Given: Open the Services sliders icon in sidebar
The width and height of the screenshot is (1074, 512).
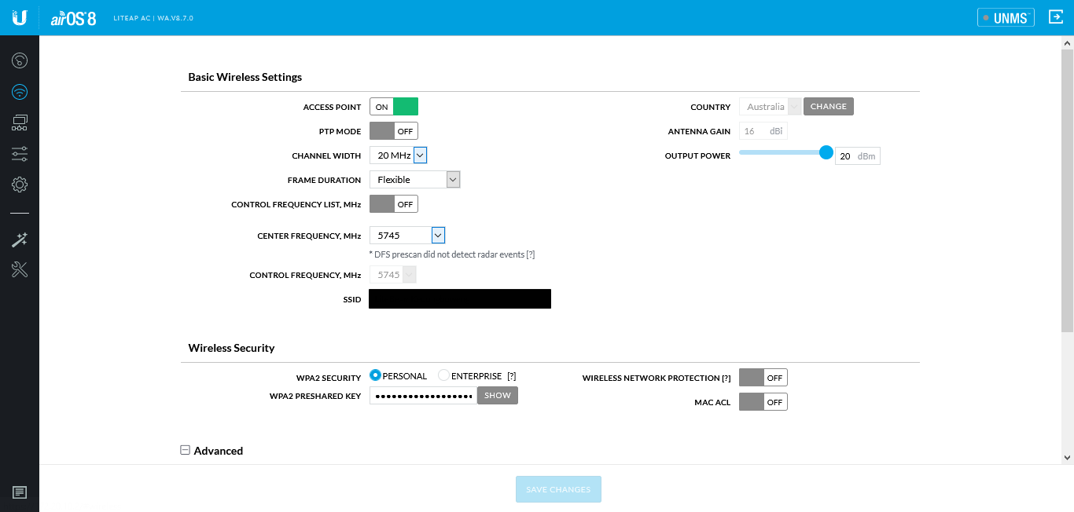Looking at the screenshot, I should click(20, 154).
